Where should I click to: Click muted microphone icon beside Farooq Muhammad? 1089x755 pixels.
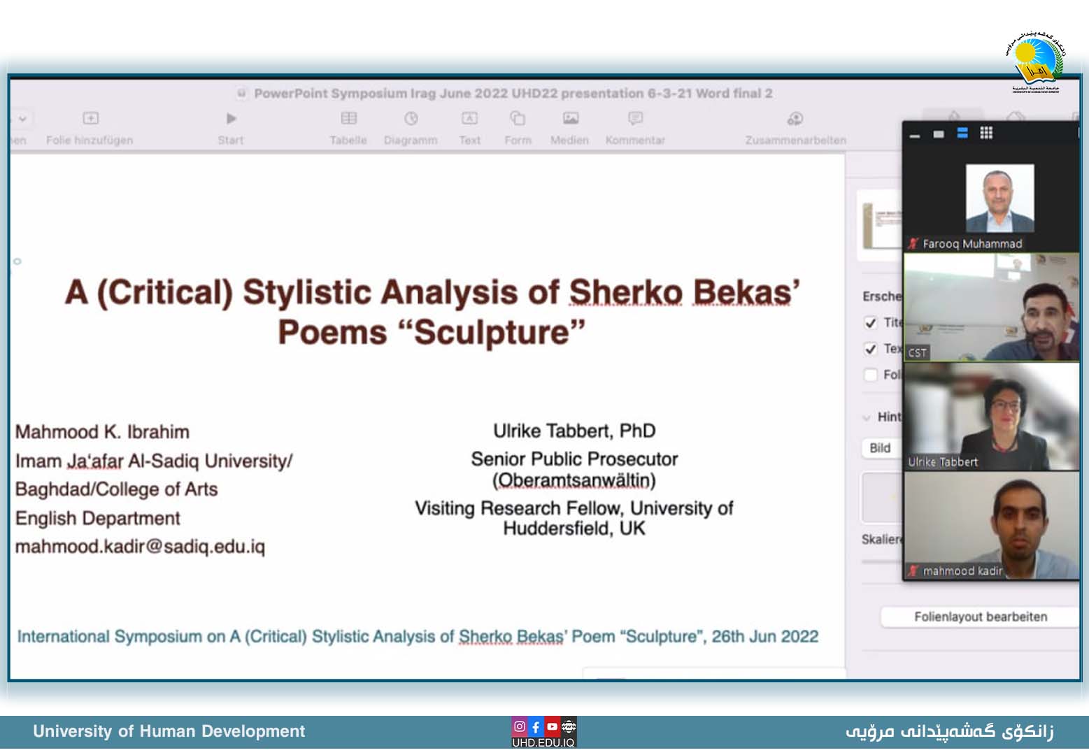913,243
